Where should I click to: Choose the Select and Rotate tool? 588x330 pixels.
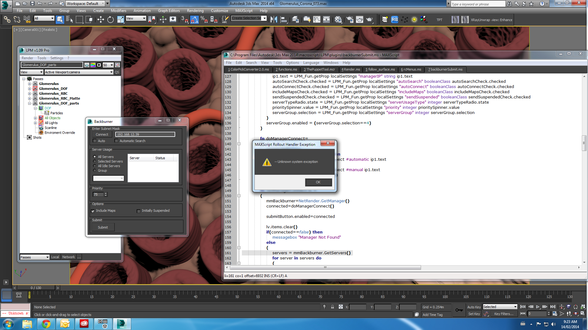click(x=110, y=20)
